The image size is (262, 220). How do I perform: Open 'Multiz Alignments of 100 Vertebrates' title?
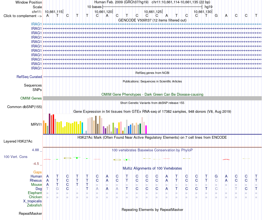click(x=152, y=168)
